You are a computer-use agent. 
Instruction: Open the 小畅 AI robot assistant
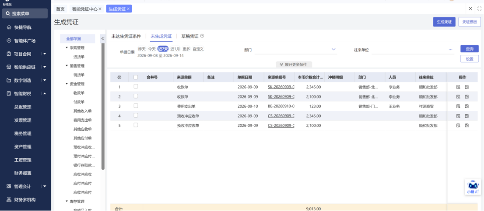[x=473, y=187]
